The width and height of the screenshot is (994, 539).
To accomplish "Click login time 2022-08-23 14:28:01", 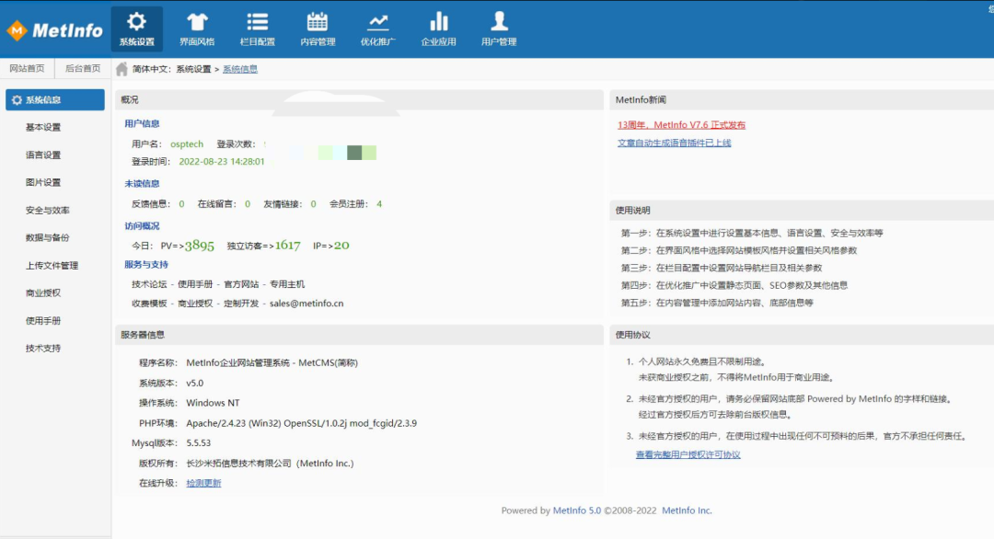I will (x=222, y=162).
